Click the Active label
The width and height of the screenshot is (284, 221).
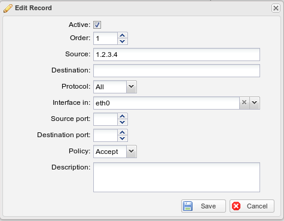[80, 25]
